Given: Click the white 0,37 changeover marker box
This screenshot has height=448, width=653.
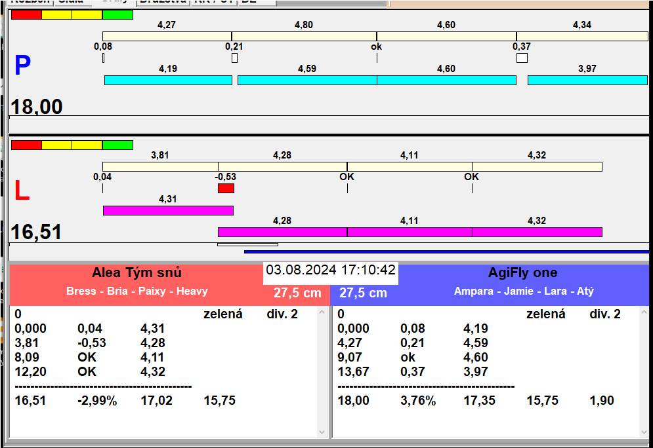Looking at the screenshot, I should 522,58.
